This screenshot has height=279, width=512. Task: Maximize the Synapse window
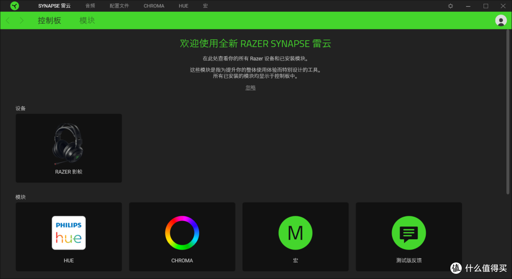pos(485,6)
